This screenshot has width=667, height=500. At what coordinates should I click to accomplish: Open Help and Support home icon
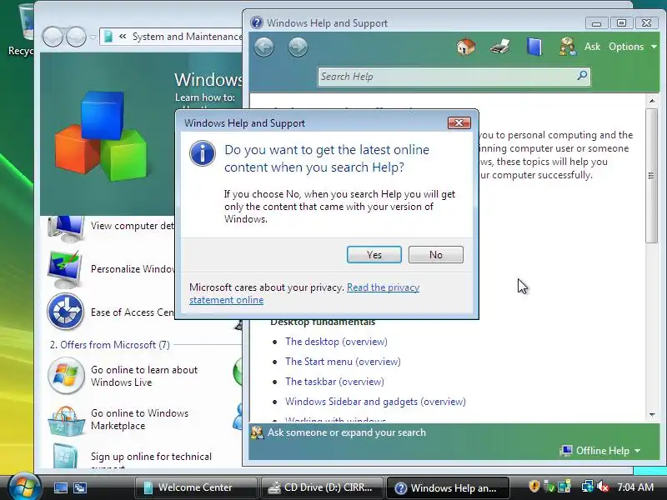[466, 47]
